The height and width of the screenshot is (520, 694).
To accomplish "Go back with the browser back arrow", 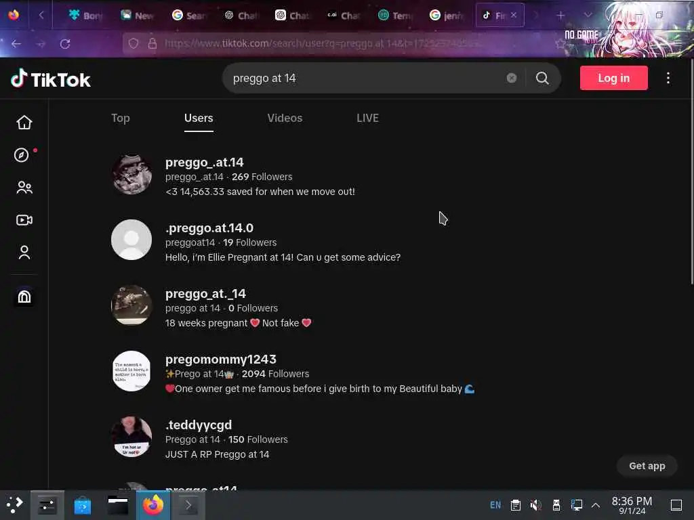I will click(x=16, y=44).
